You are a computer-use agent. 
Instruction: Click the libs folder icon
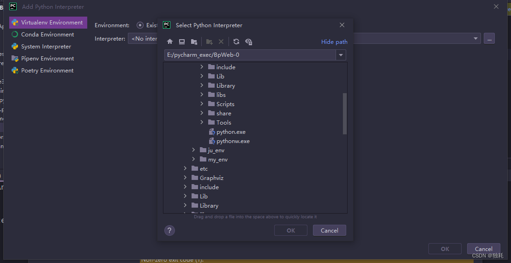tap(211, 95)
